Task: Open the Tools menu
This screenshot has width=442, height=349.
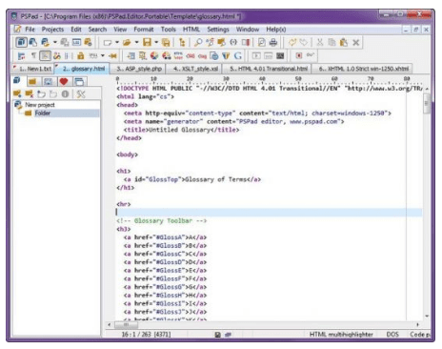Action: point(169,30)
